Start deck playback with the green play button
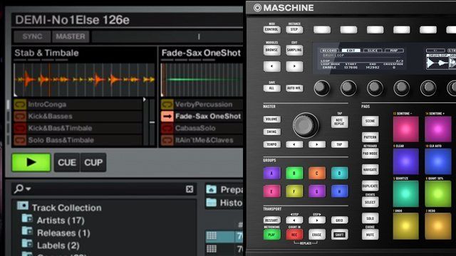Viewport: 456px width, 256px height. (x=31, y=163)
